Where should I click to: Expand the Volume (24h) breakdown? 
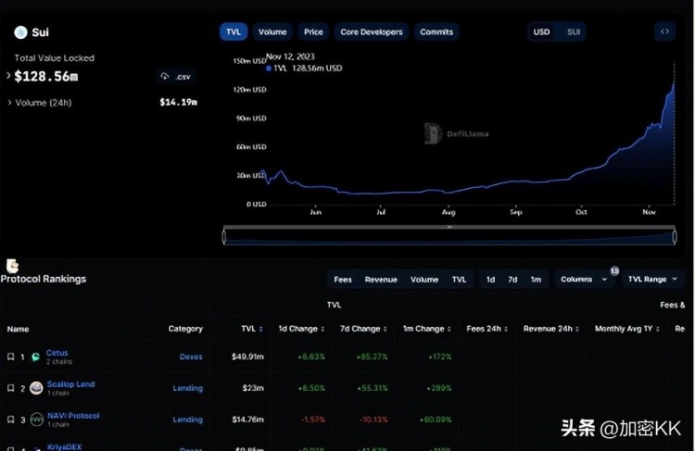[x=10, y=103]
